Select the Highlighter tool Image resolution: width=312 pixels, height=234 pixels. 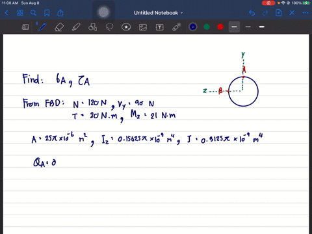(76, 27)
